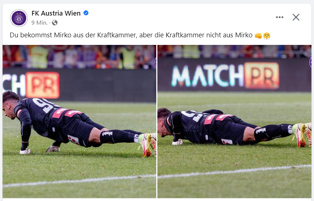Click the post caption text about Mirko
This screenshot has height=201, width=314.
(x=131, y=35)
